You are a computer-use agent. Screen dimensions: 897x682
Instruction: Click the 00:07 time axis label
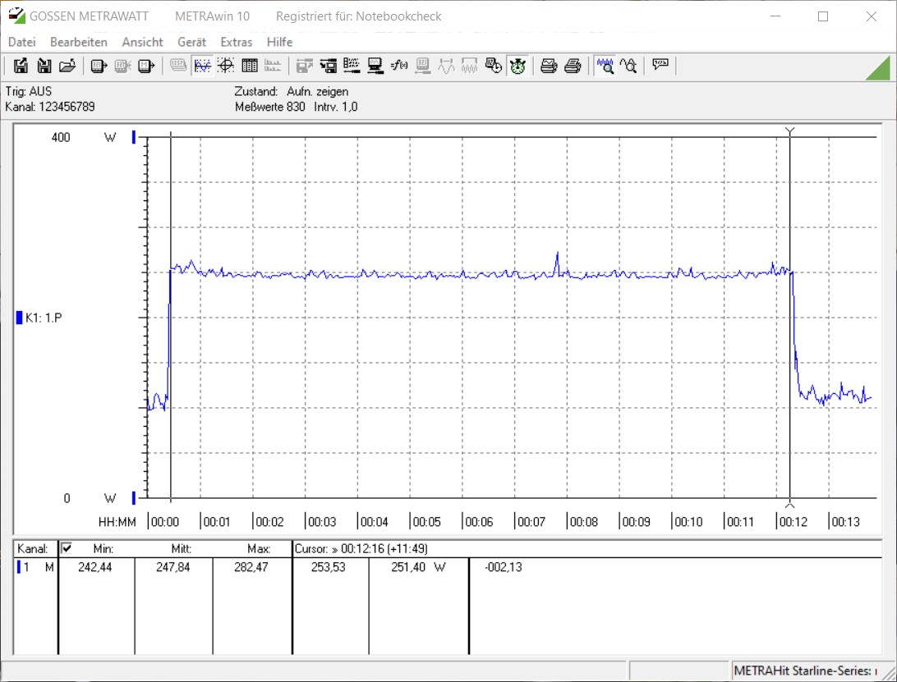tap(531, 522)
